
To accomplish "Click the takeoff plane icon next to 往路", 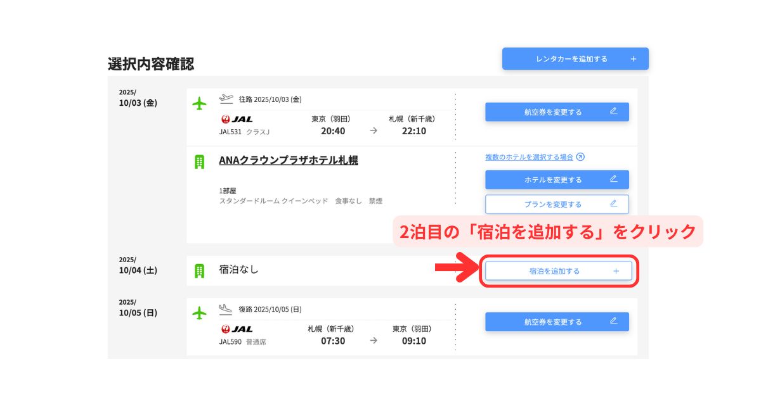I will (x=226, y=99).
